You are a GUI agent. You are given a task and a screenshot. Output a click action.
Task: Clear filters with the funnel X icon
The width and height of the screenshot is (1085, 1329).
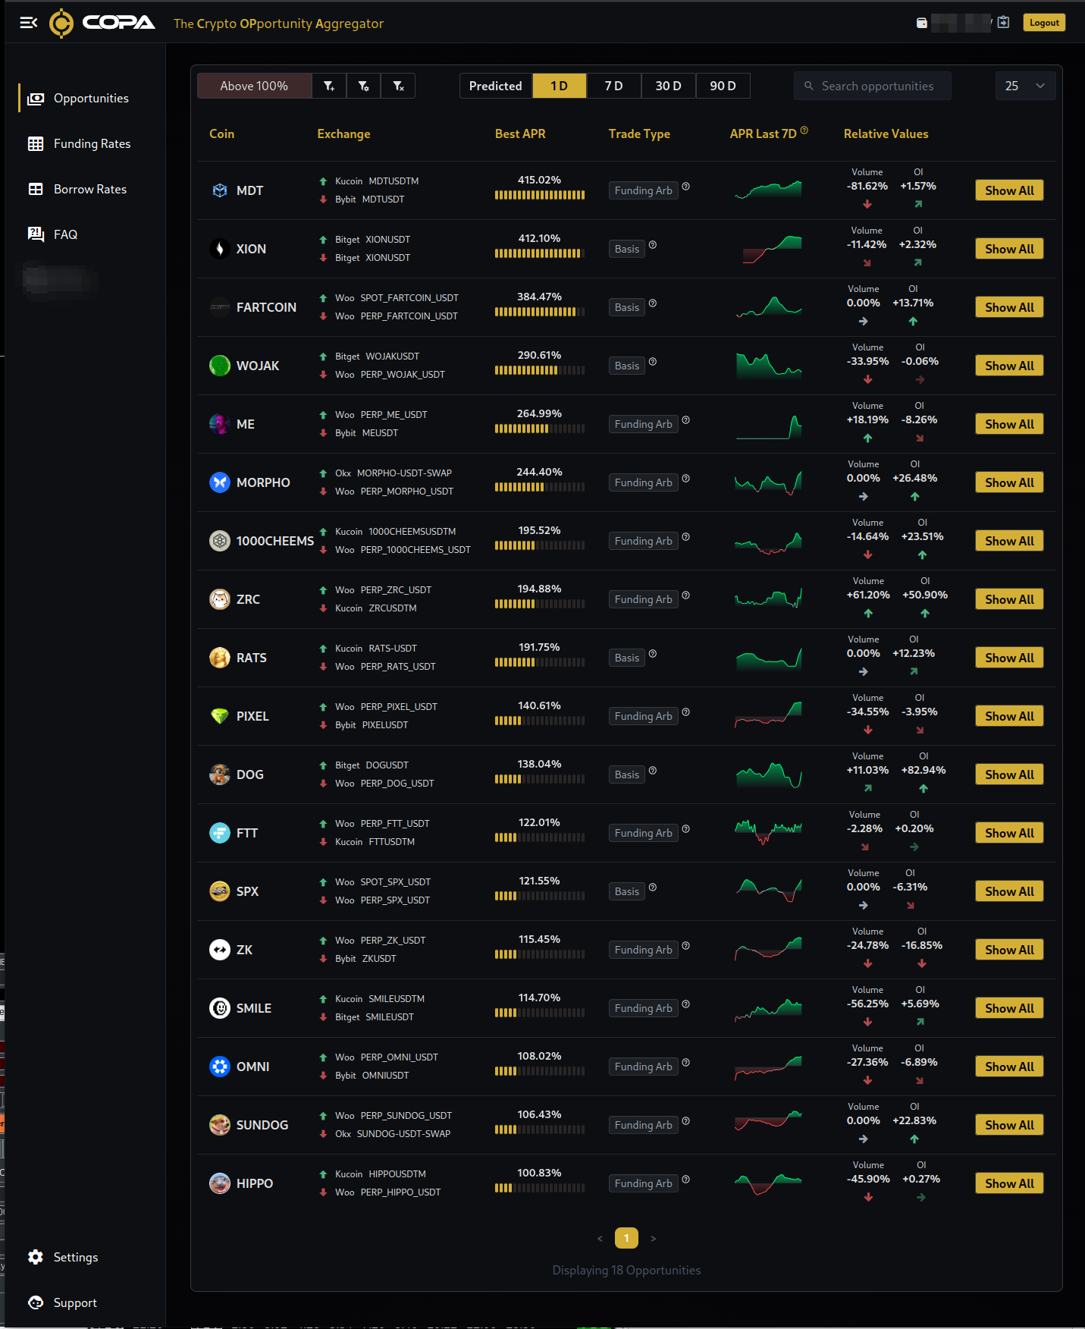pyautogui.click(x=398, y=86)
